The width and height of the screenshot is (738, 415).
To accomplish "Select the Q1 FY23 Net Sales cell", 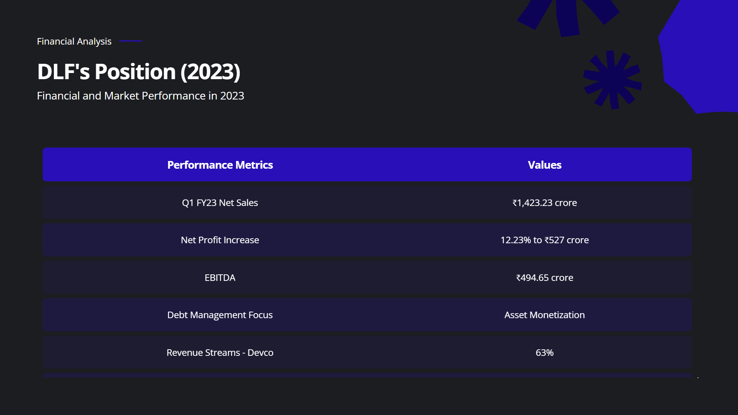I will click(220, 203).
